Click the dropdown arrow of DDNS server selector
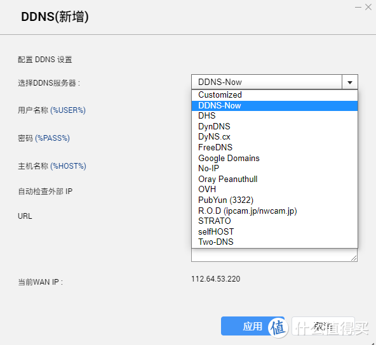This screenshot has height=345, width=376. pyautogui.click(x=349, y=82)
